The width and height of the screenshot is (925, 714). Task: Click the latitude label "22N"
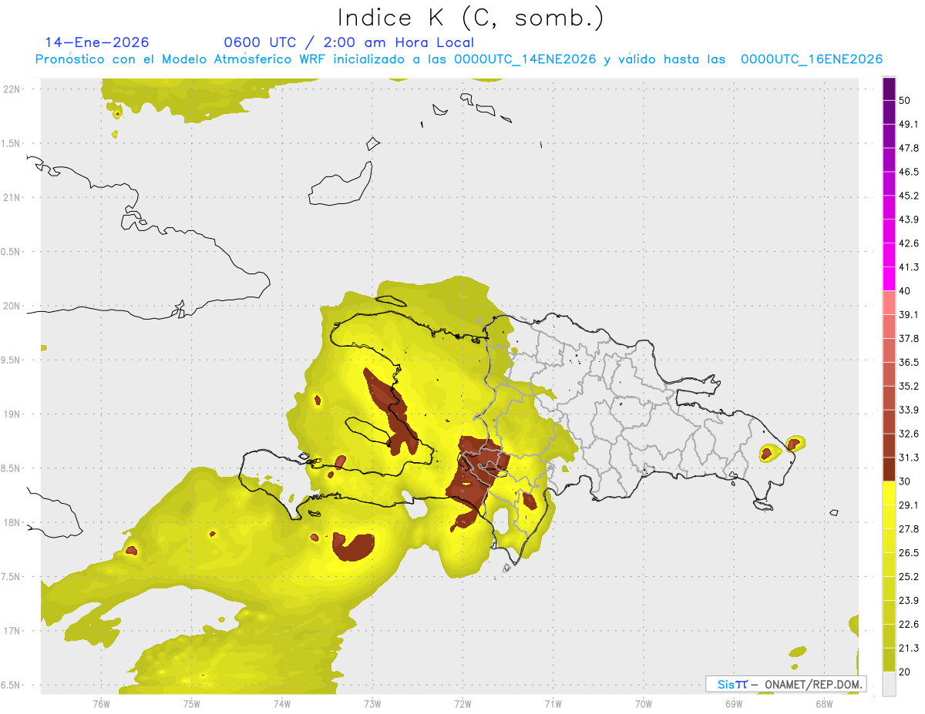(x=12, y=89)
